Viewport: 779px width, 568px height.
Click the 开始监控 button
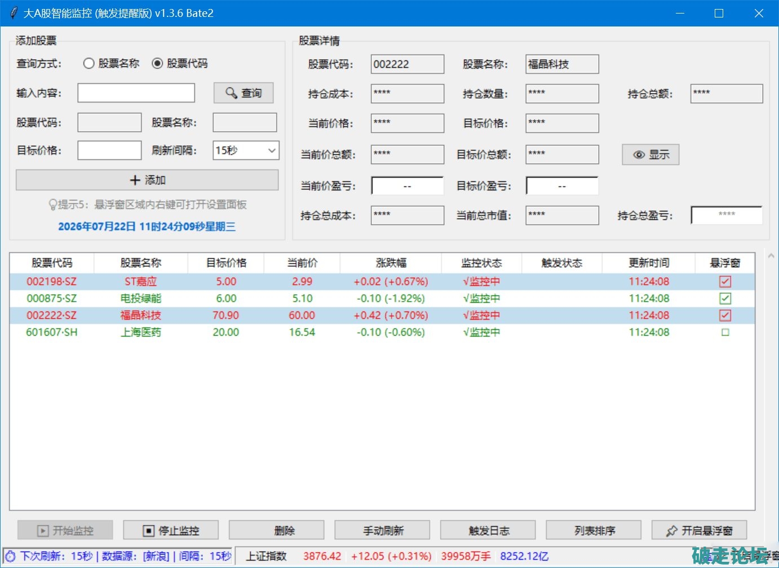65,530
